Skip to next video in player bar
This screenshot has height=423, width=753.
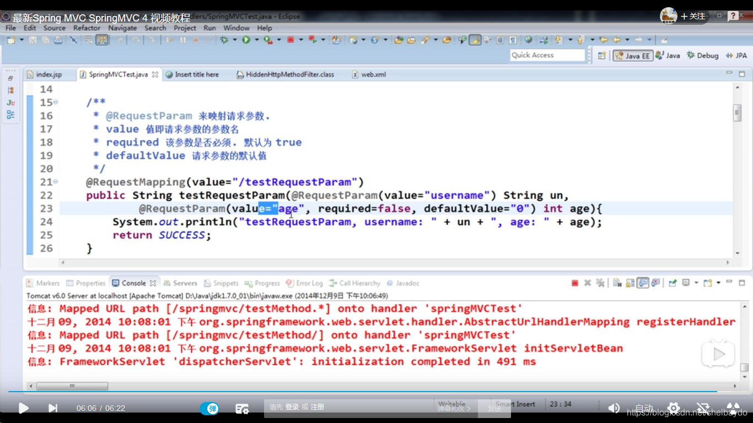[53, 408]
